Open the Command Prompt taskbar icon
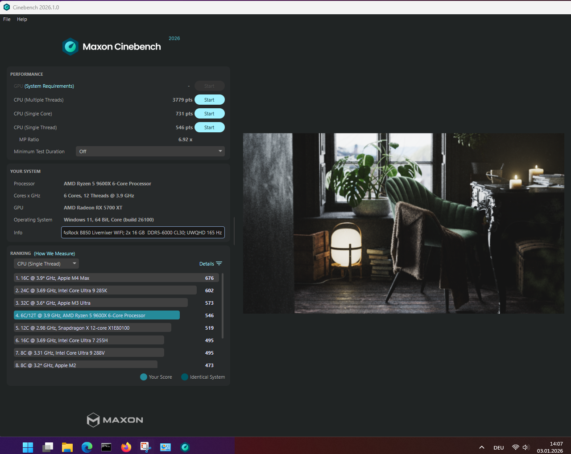 click(x=106, y=447)
